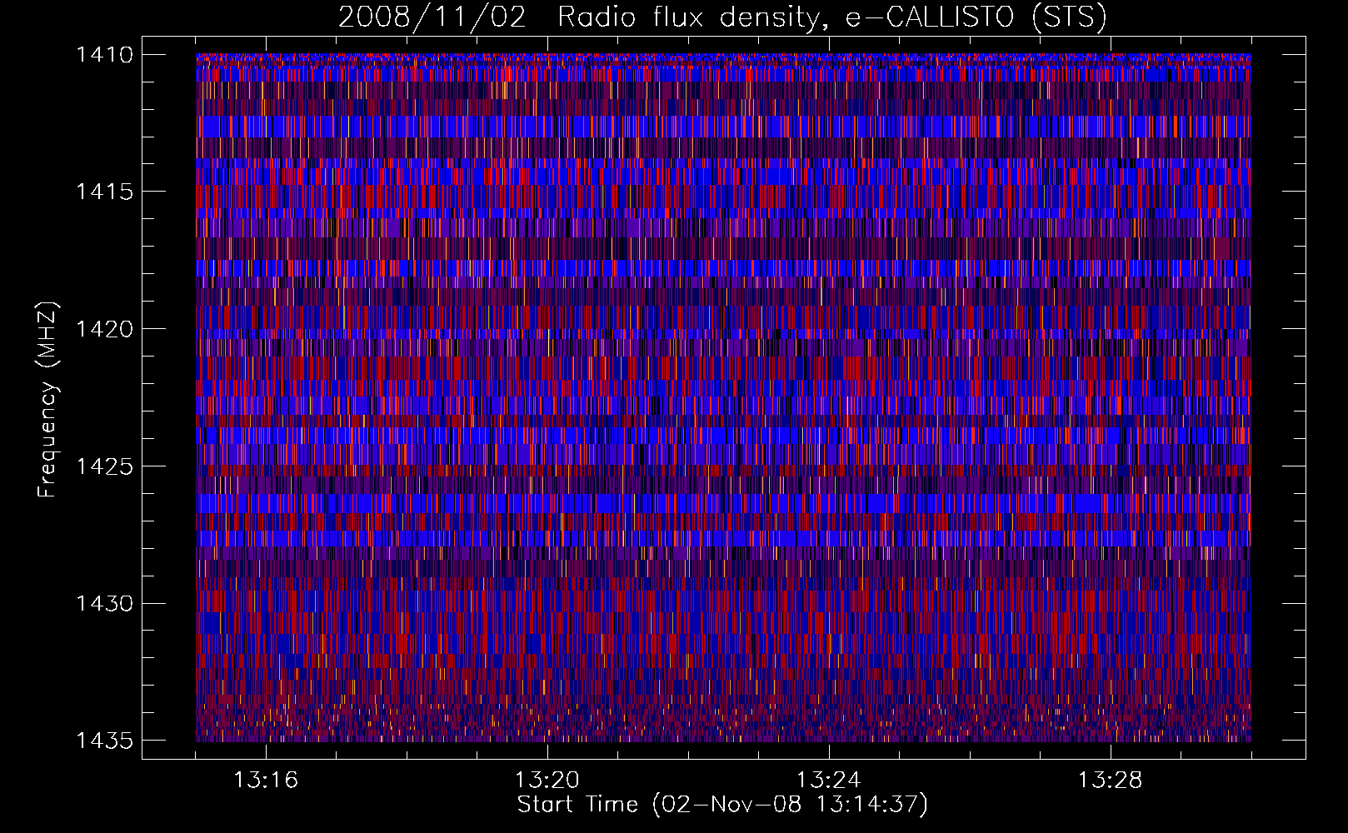
Task: Click the 1410 MHz frequency tick label
Action: [x=104, y=55]
